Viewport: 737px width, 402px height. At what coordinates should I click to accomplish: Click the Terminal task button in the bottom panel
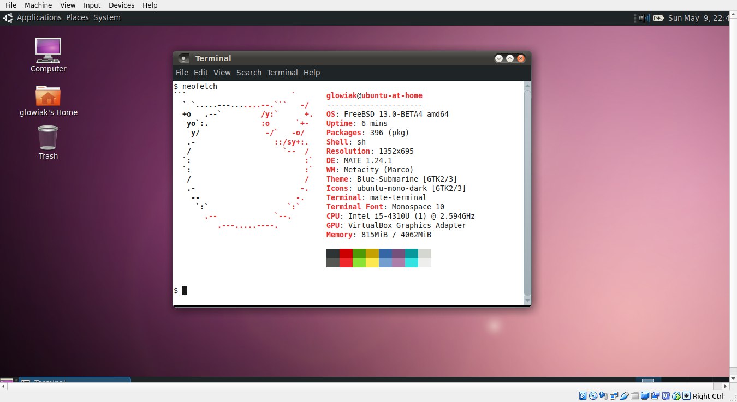pyautogui.click(x=75, y=380)
